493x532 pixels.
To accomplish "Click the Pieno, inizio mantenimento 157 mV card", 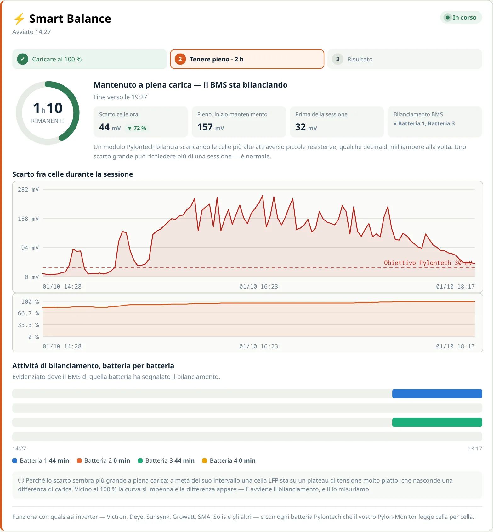I will coord(239,122).
